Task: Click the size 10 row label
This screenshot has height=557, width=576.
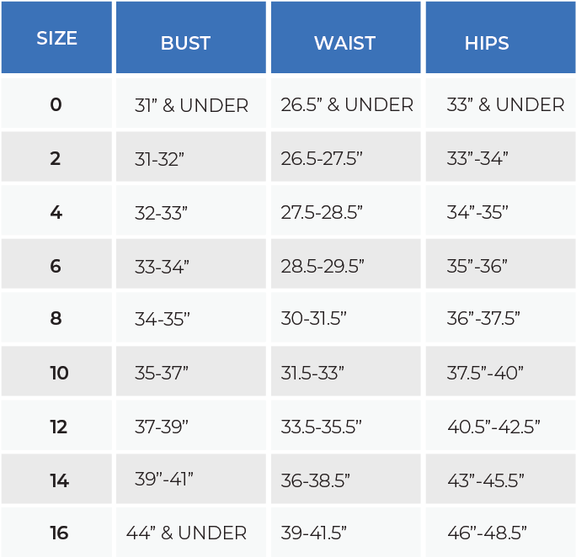Action: point(59,374)
